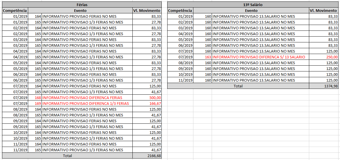The width and height of the screenshot is (340, 160).
Task: Select Total label cell under Férias table
Action: click(x=67, y=156)
